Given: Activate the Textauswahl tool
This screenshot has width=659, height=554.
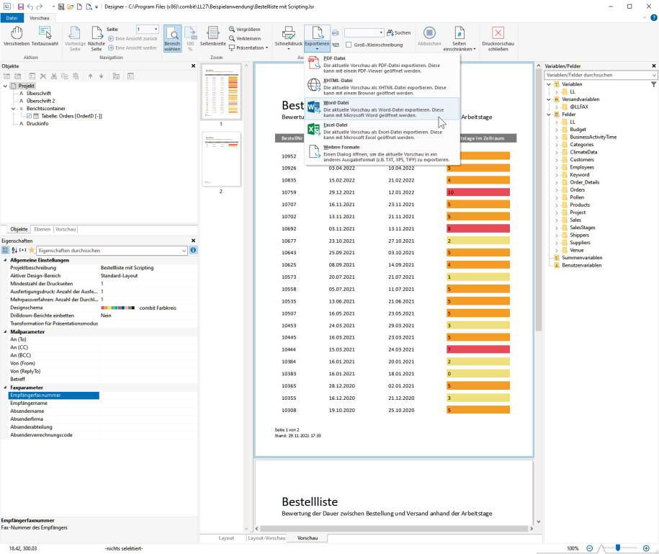Looking at the screenshot, I should pos(45,36).
